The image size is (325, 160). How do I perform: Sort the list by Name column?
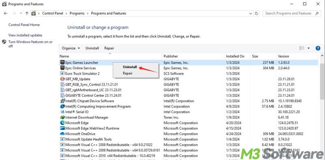tap(110, 56)
